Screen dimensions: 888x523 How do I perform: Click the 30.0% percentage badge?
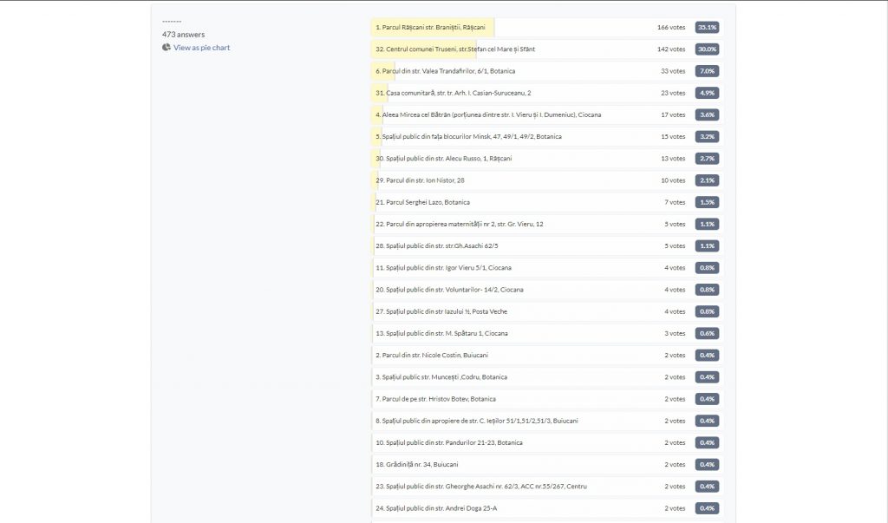(x=707, y=49)
